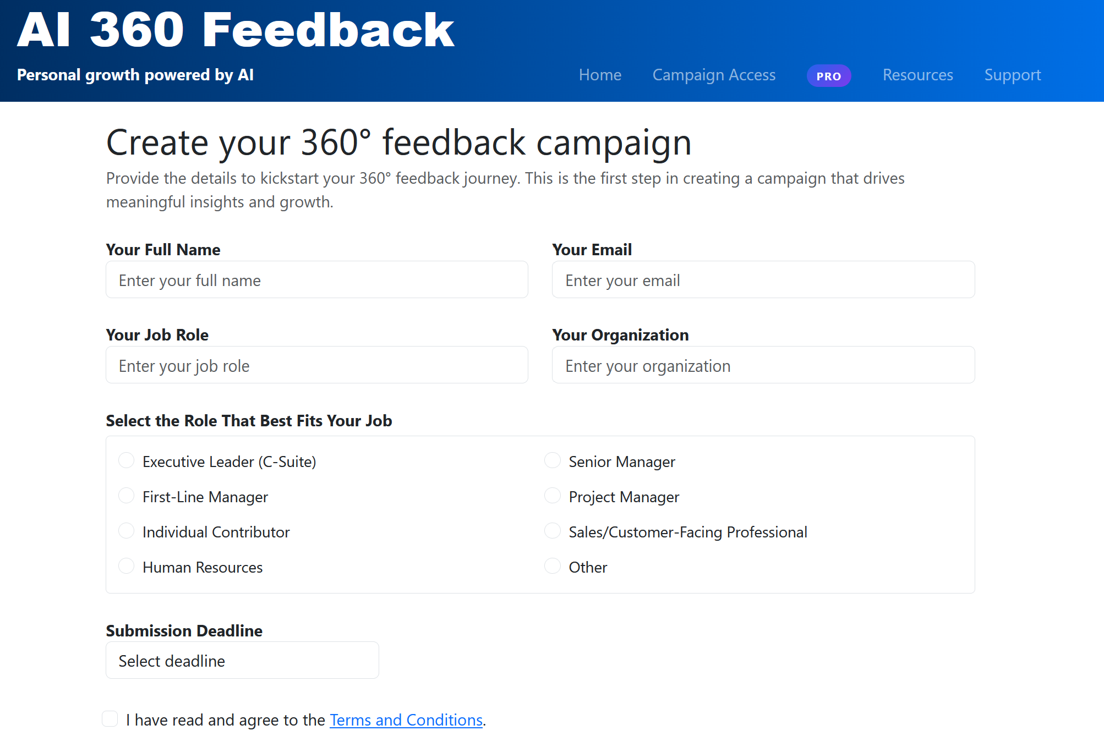Screen dimensions: 1104x736
Task: Choose the Other role option
Action: [x=552, y=566]
